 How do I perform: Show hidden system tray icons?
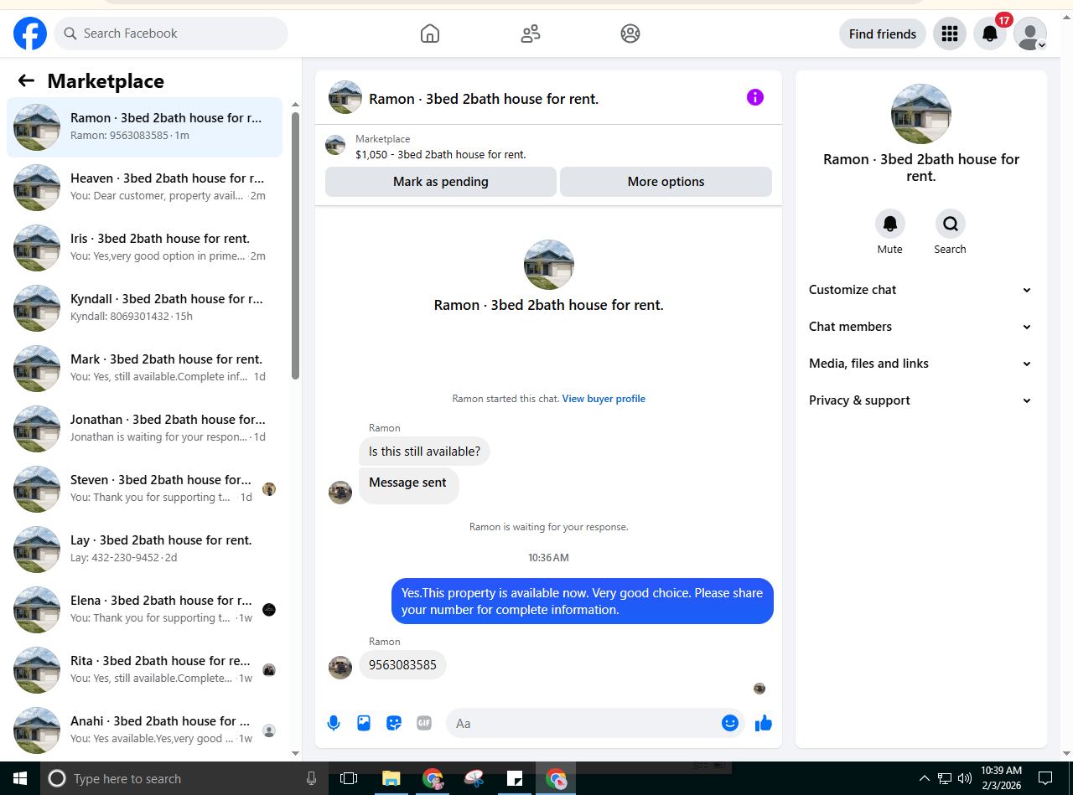coord(925,778)
